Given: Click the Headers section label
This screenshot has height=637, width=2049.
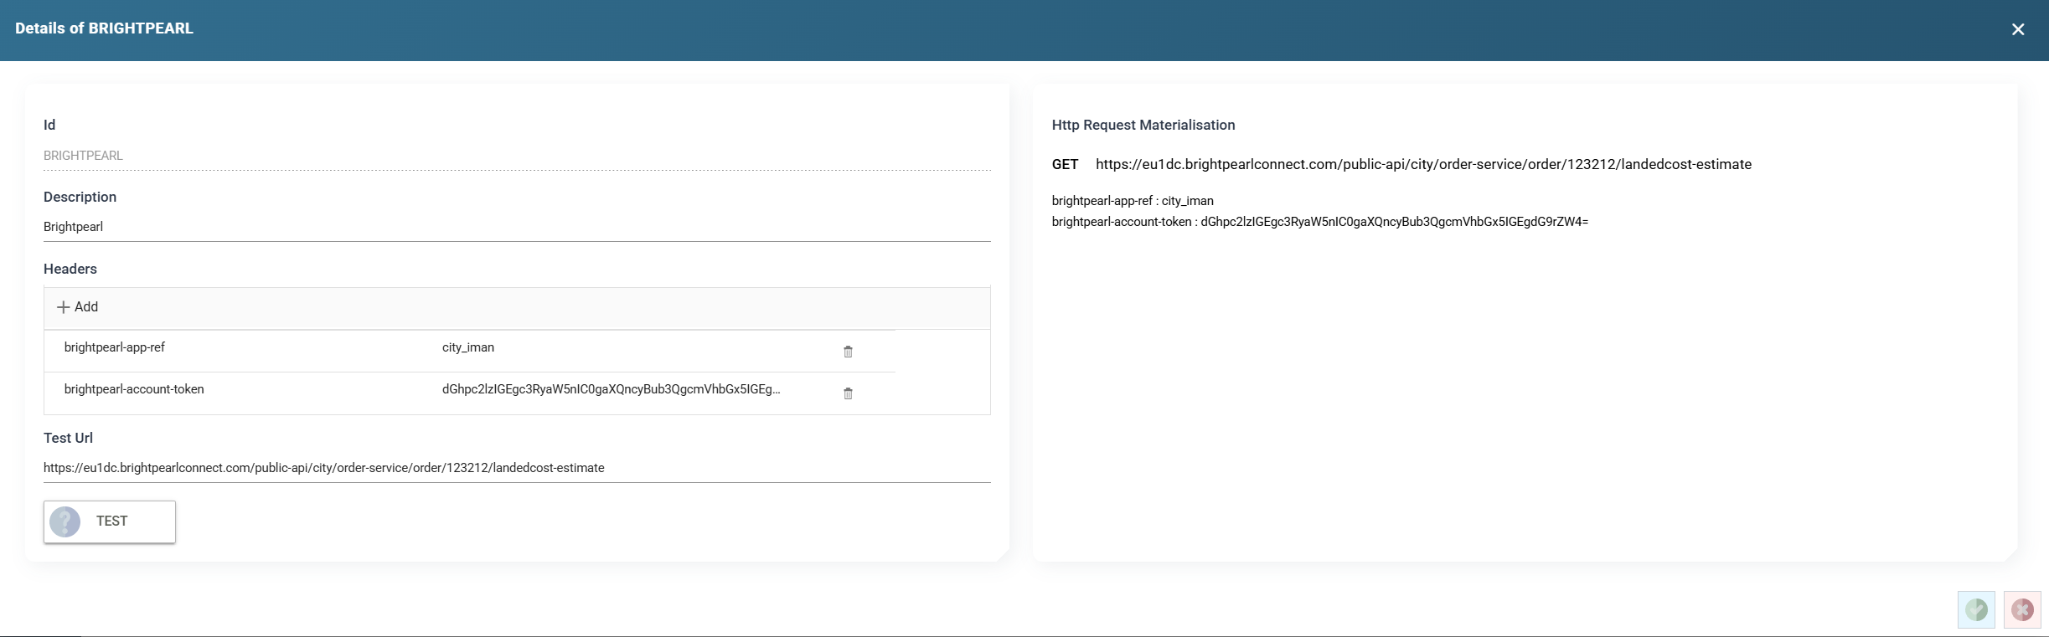Looking at the screenshot, I should (x=70, y=270).
